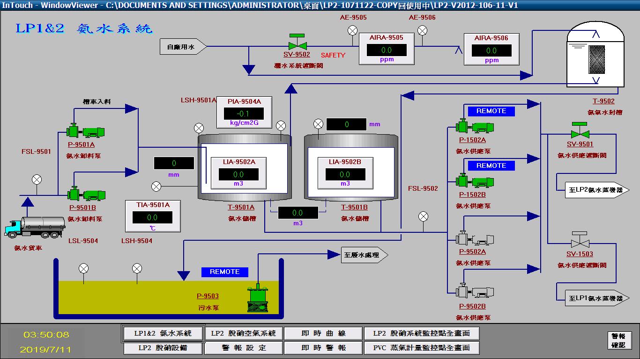Toggle REMOTE indicator for P-9503 sewage pump

click(x=224, y=272)
